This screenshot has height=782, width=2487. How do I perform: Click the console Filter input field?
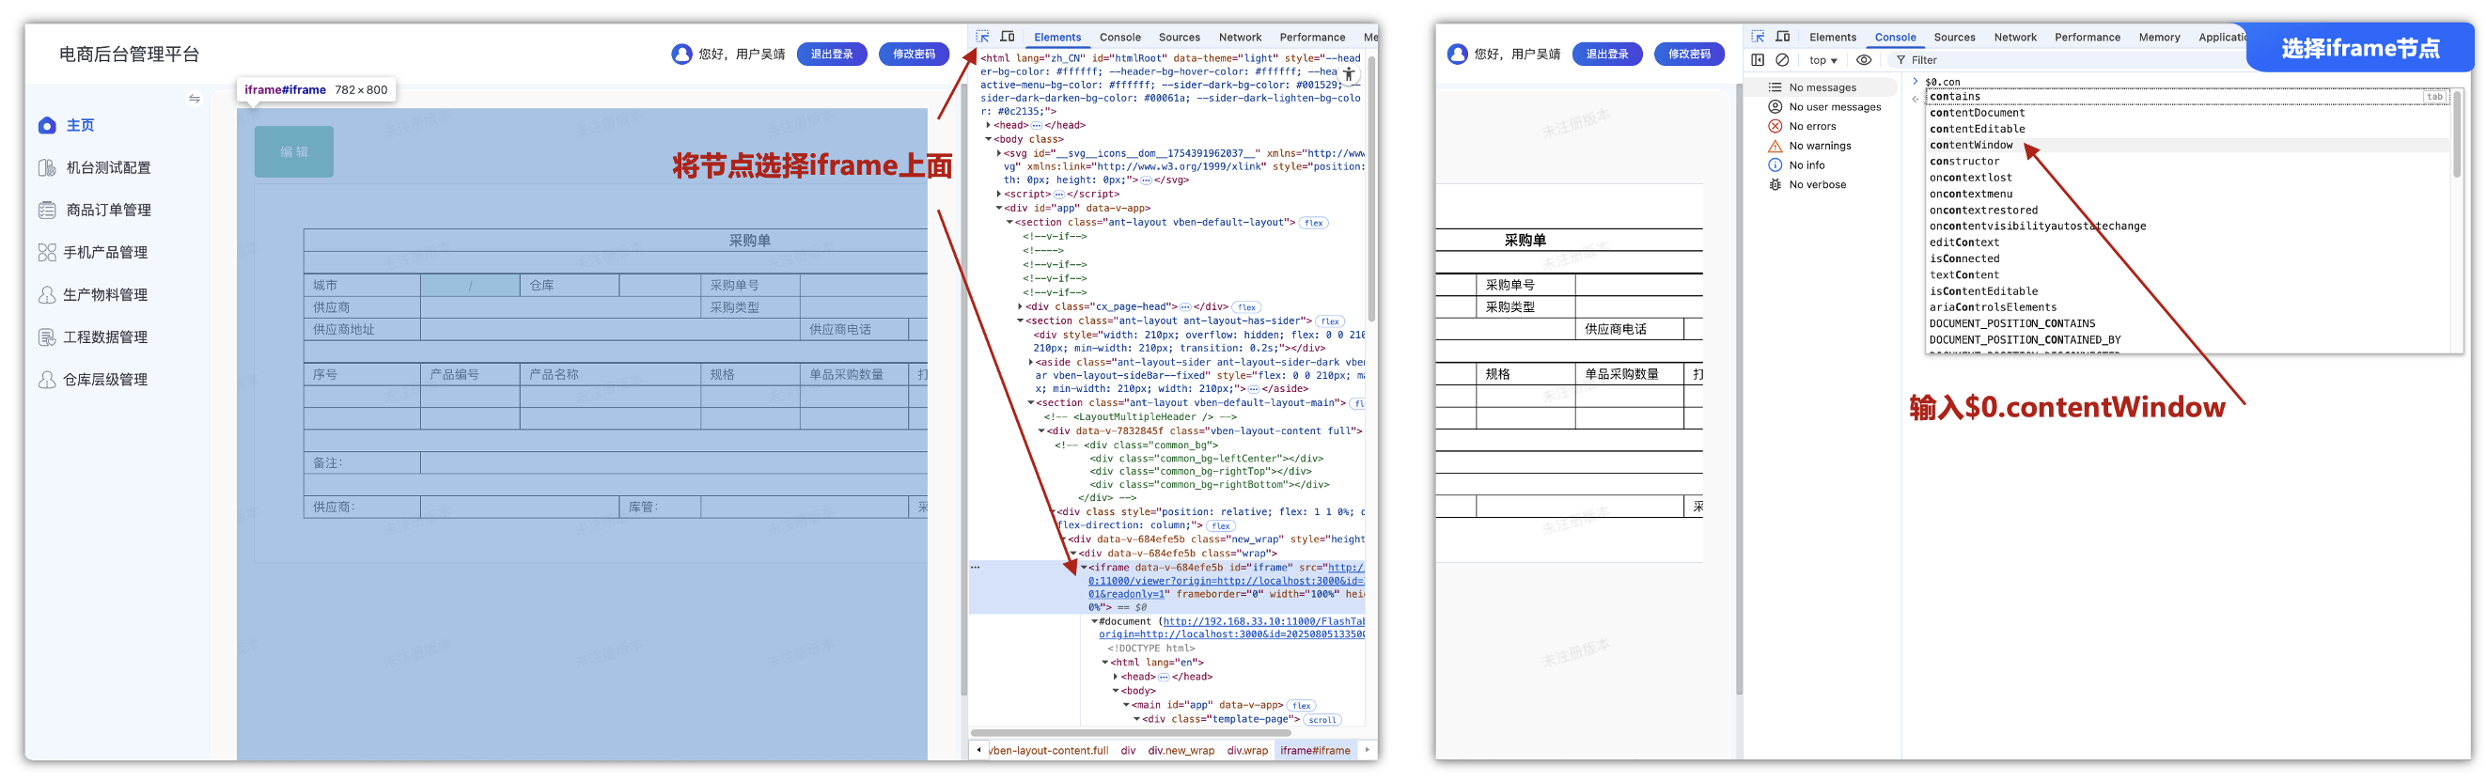2066,60
